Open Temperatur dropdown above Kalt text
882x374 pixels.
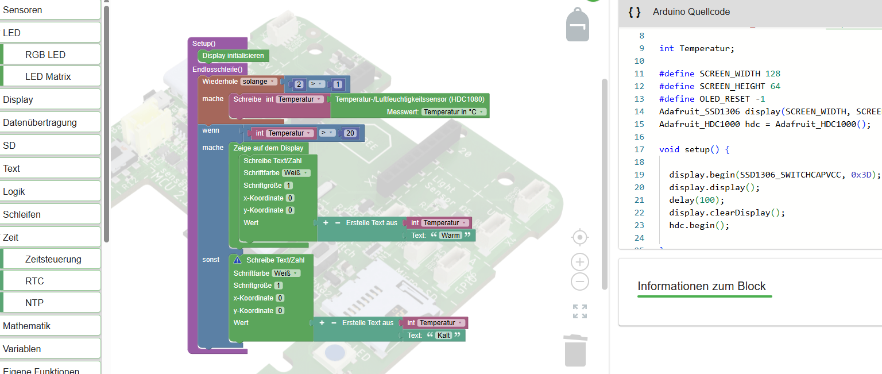click(x=441, y=323)
